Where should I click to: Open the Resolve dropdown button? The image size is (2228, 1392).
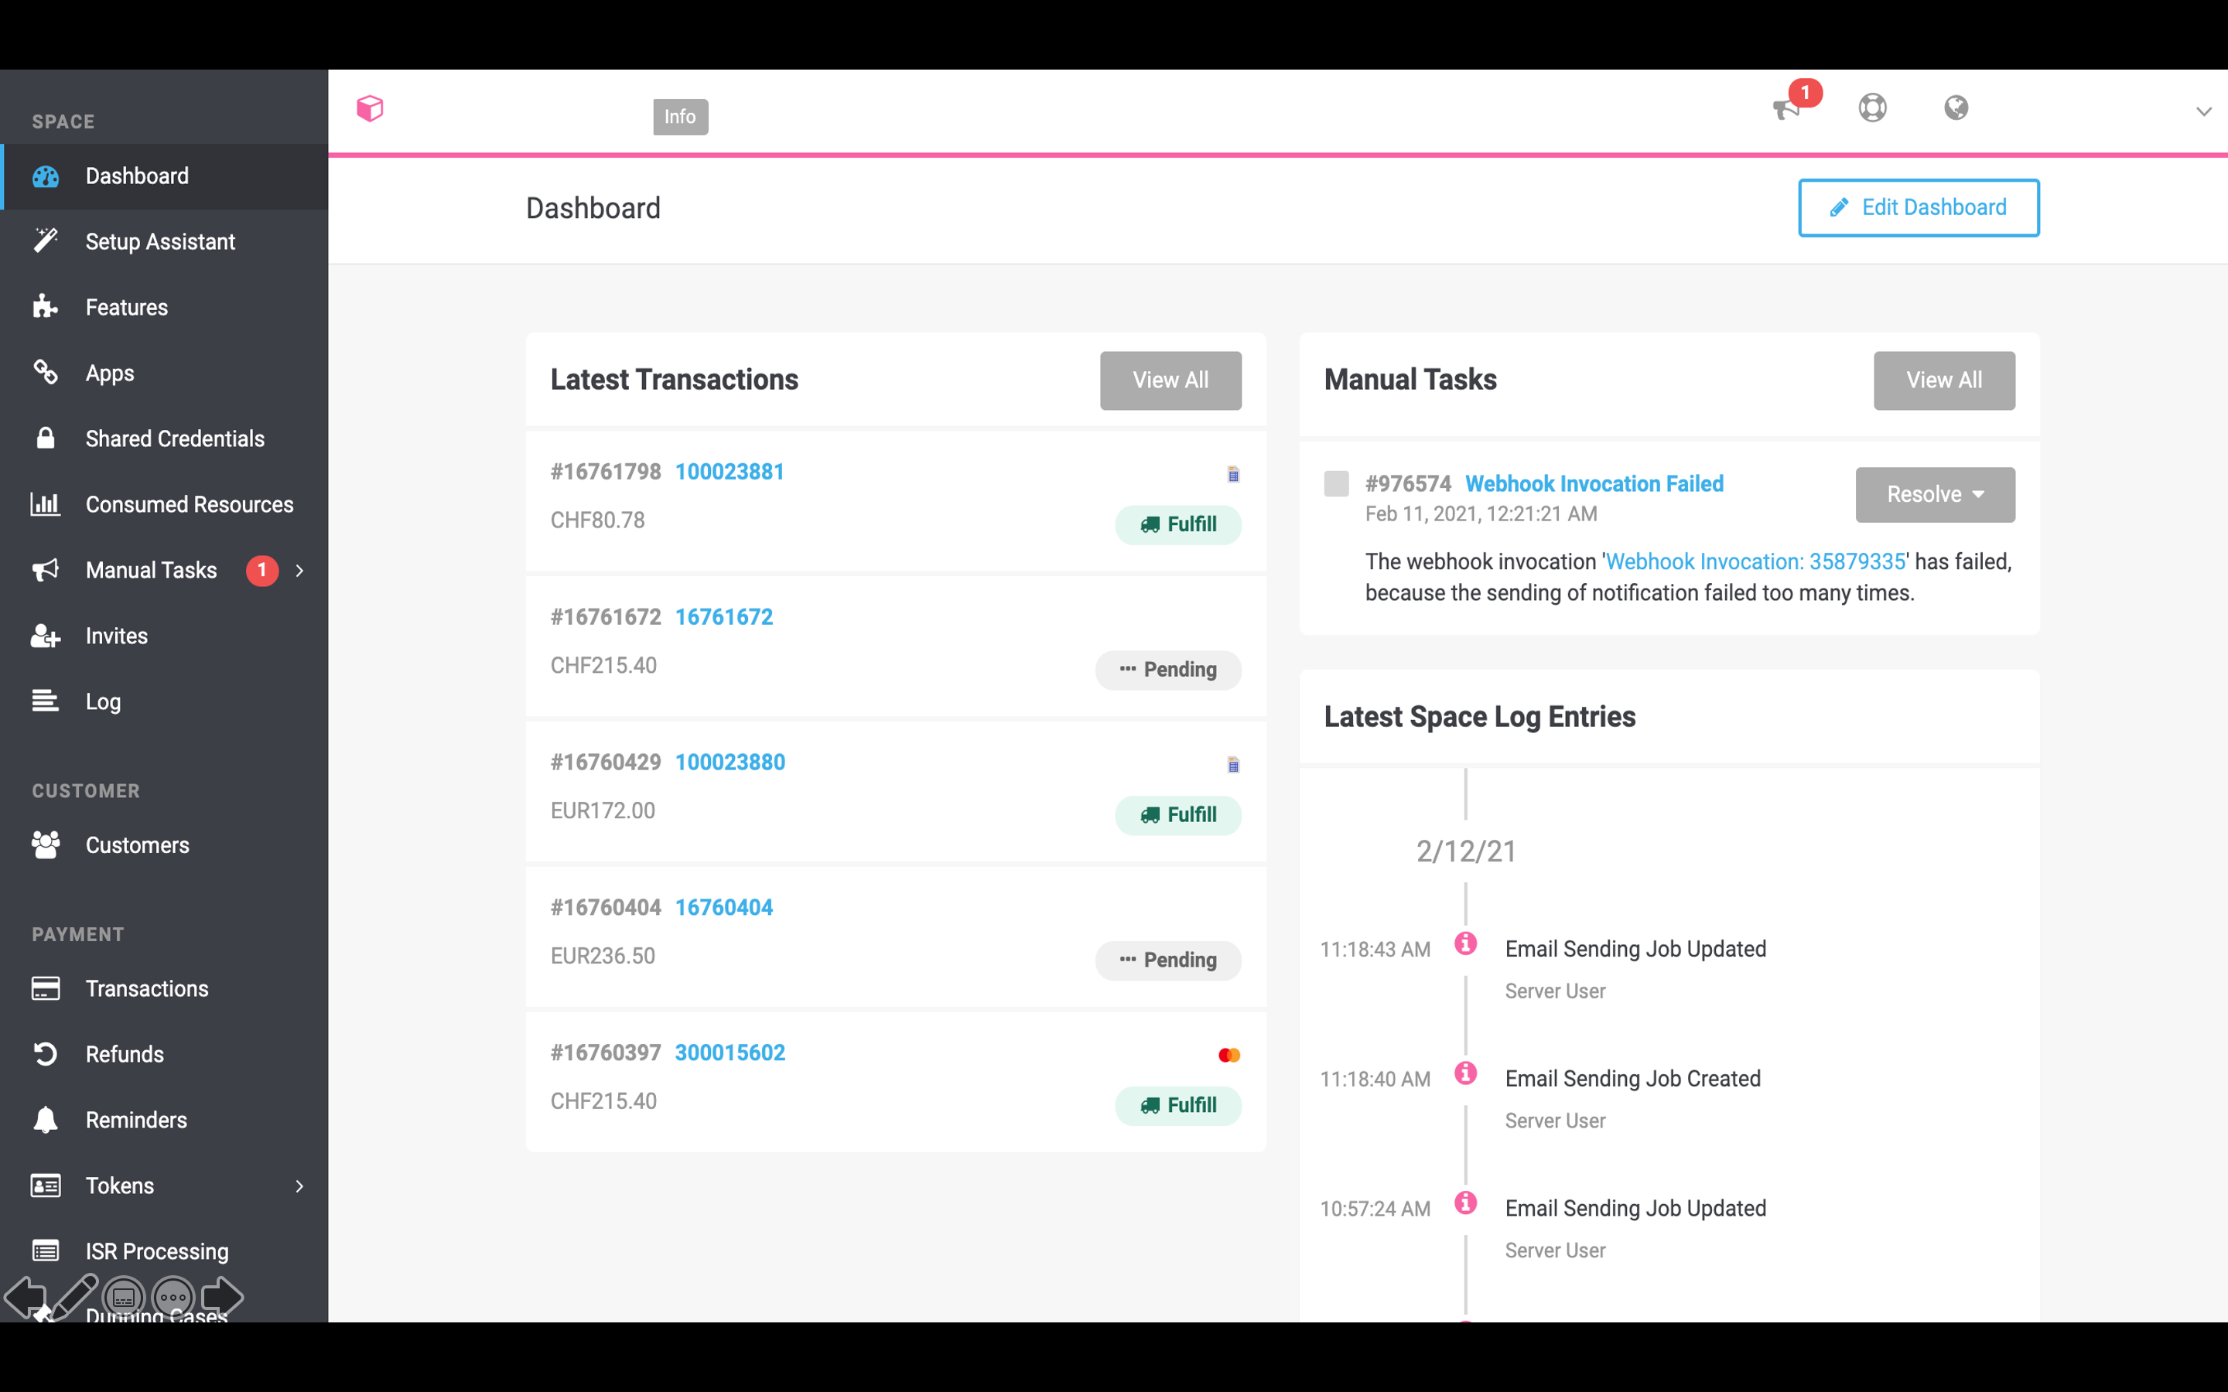point(1934,494)
